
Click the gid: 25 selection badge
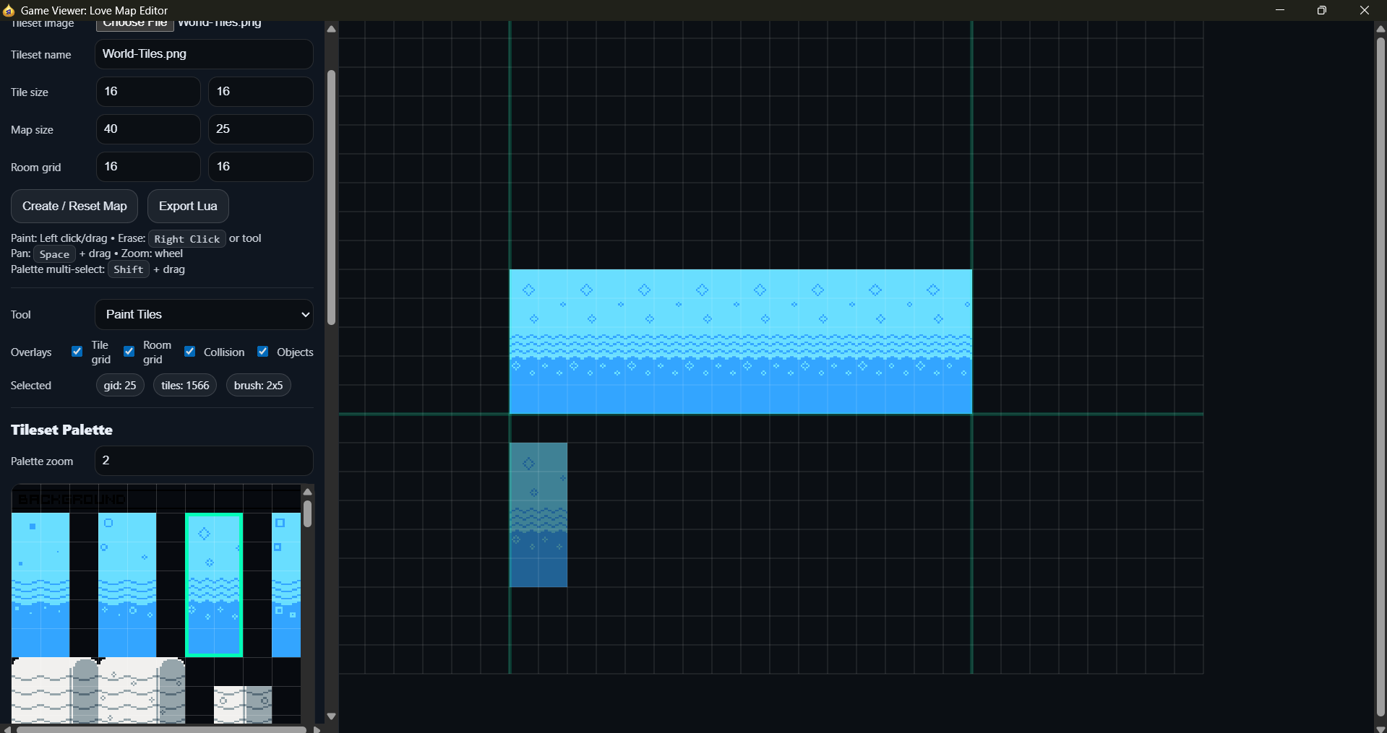pos(119,385)
